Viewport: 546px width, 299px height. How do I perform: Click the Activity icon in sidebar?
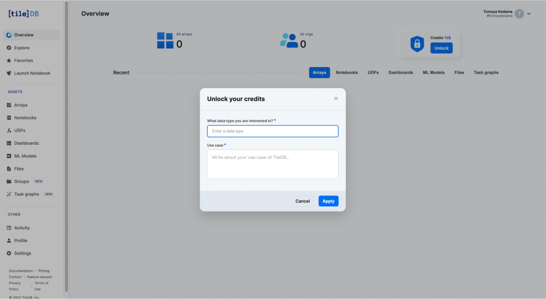(9, 228)
